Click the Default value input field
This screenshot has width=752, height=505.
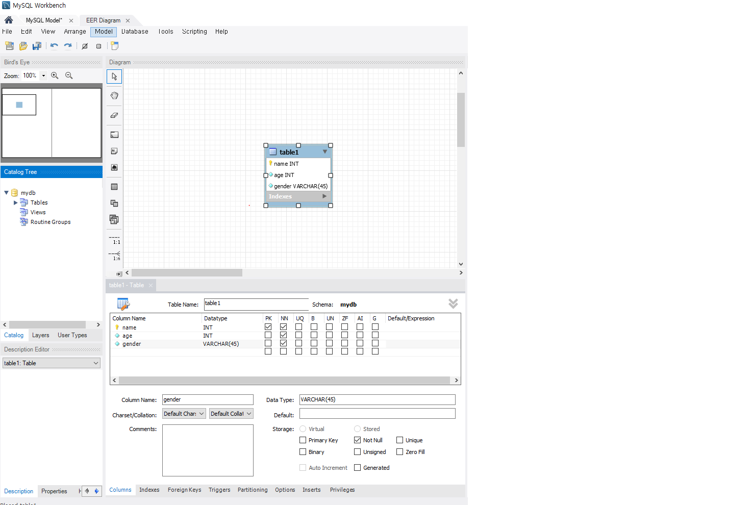tap(377, 414)
